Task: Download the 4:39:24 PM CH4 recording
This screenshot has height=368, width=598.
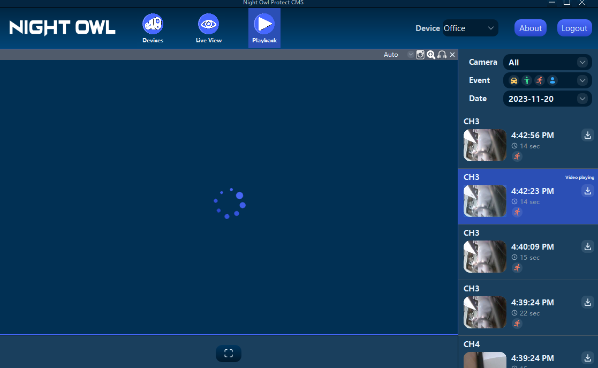Action: click(587, 358)
